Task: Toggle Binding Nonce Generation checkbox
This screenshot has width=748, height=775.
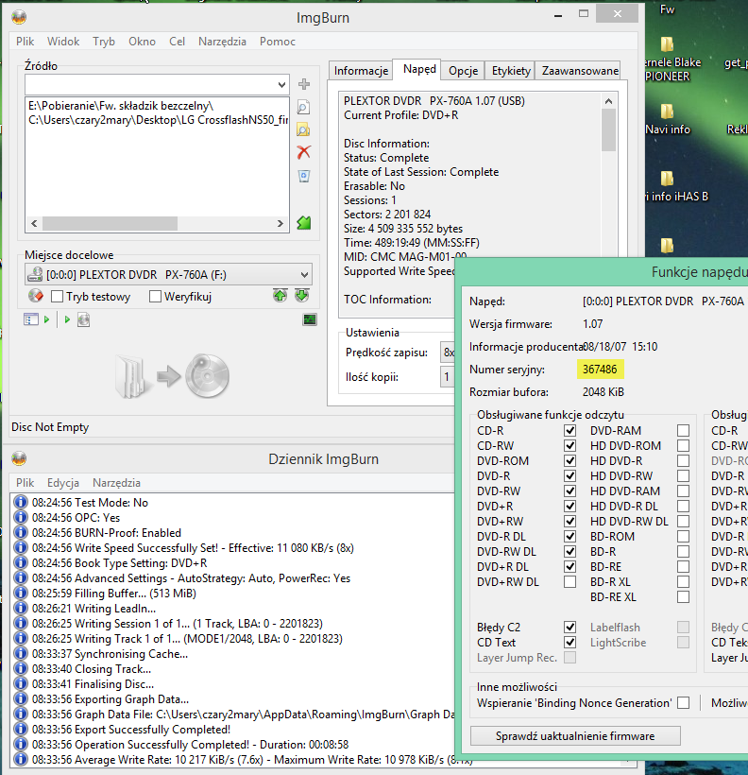Action: [683, 703]
